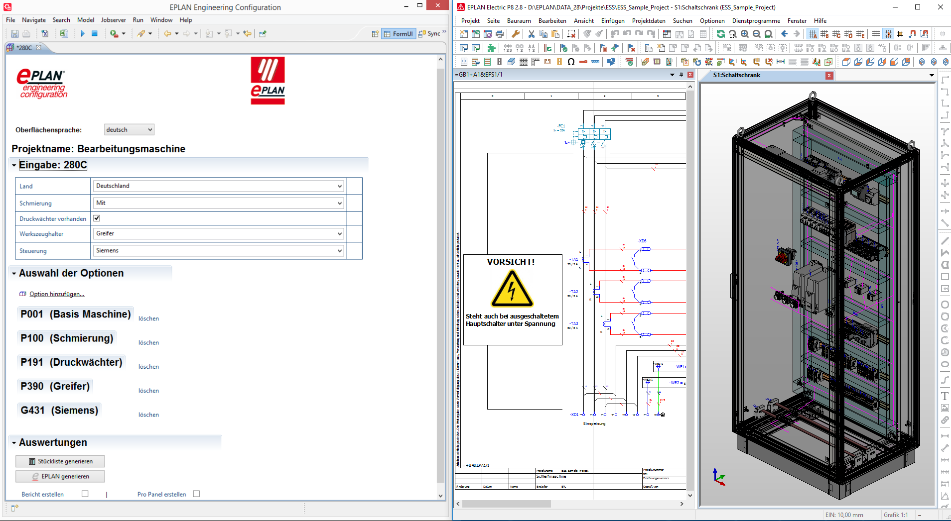Click the schematic horizontal scrollbar thumb
Image resolution: width=951 pixels, height=521 pixels.
(x=506, y=504)
